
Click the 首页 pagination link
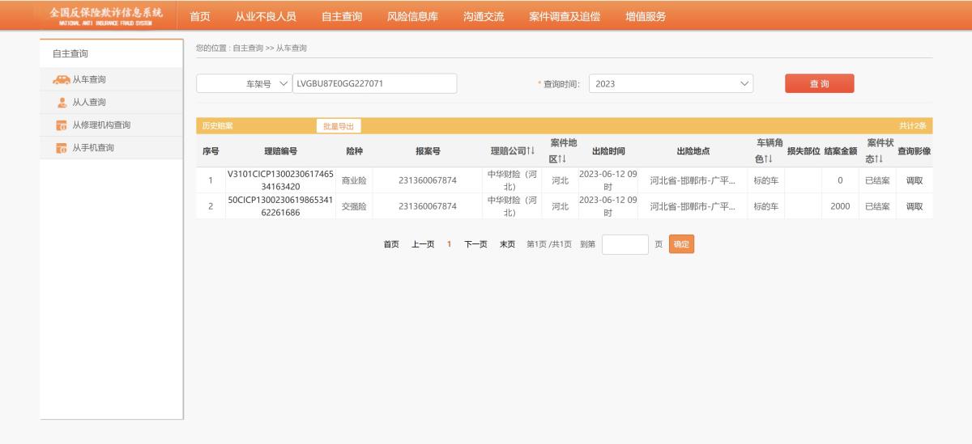(x=391, y=244)
